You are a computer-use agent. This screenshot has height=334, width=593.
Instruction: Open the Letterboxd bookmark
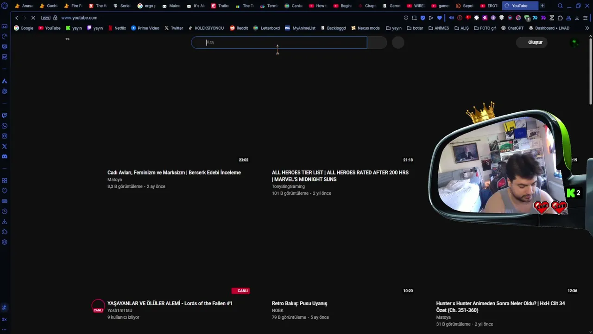point(266,28)
